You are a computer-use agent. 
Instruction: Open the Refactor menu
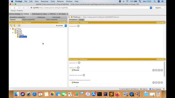coord(60,1)
